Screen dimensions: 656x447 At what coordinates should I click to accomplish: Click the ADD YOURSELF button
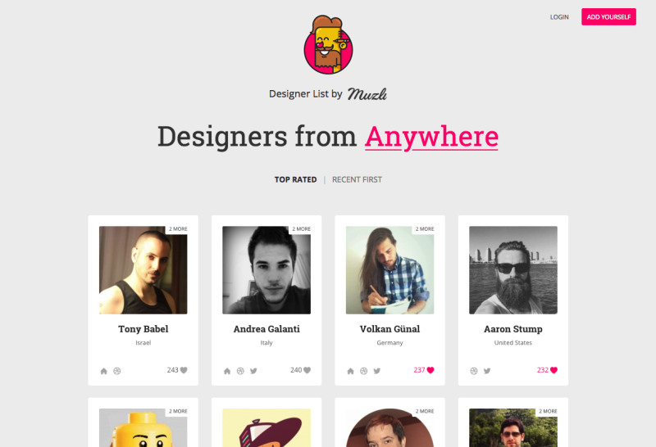point(608,16)
